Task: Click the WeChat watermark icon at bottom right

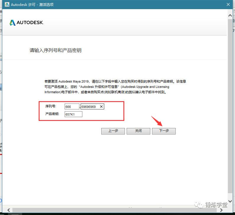Action: (200, 205)
